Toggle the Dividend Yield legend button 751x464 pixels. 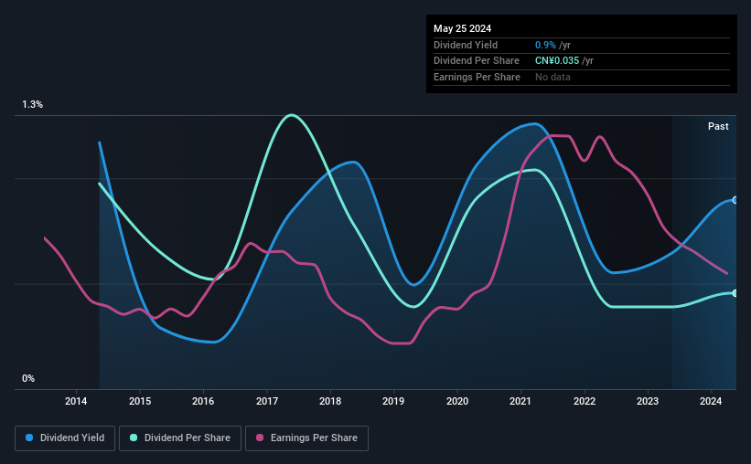click(x=65, y=438)
